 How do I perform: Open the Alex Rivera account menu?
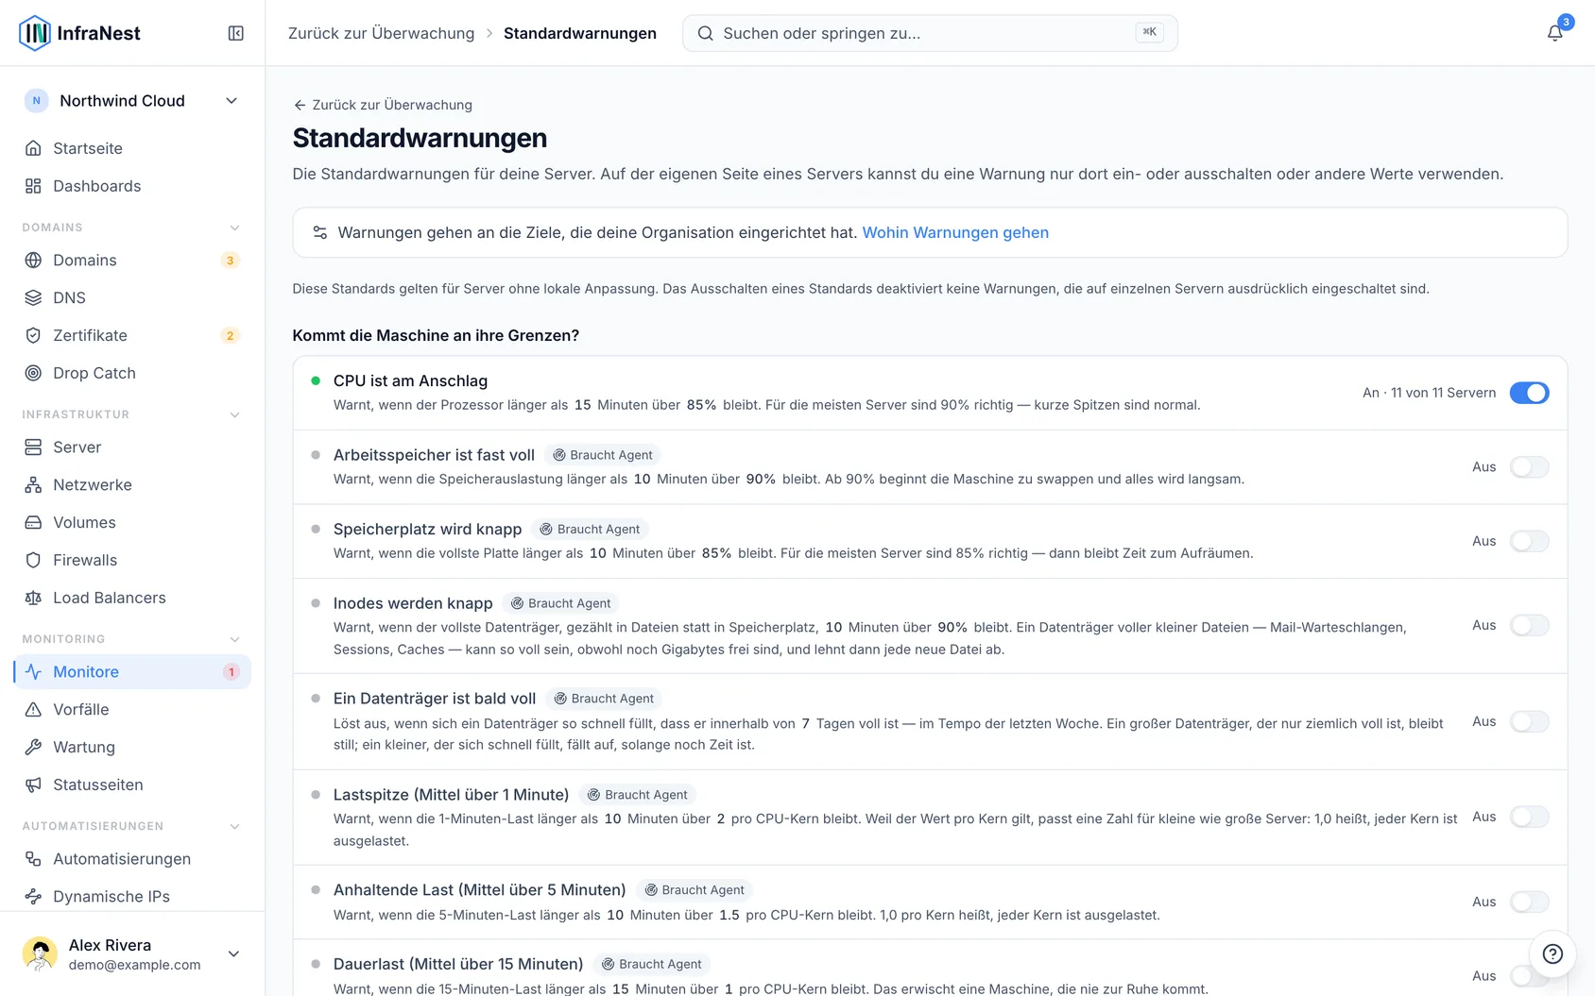point(132,954)
